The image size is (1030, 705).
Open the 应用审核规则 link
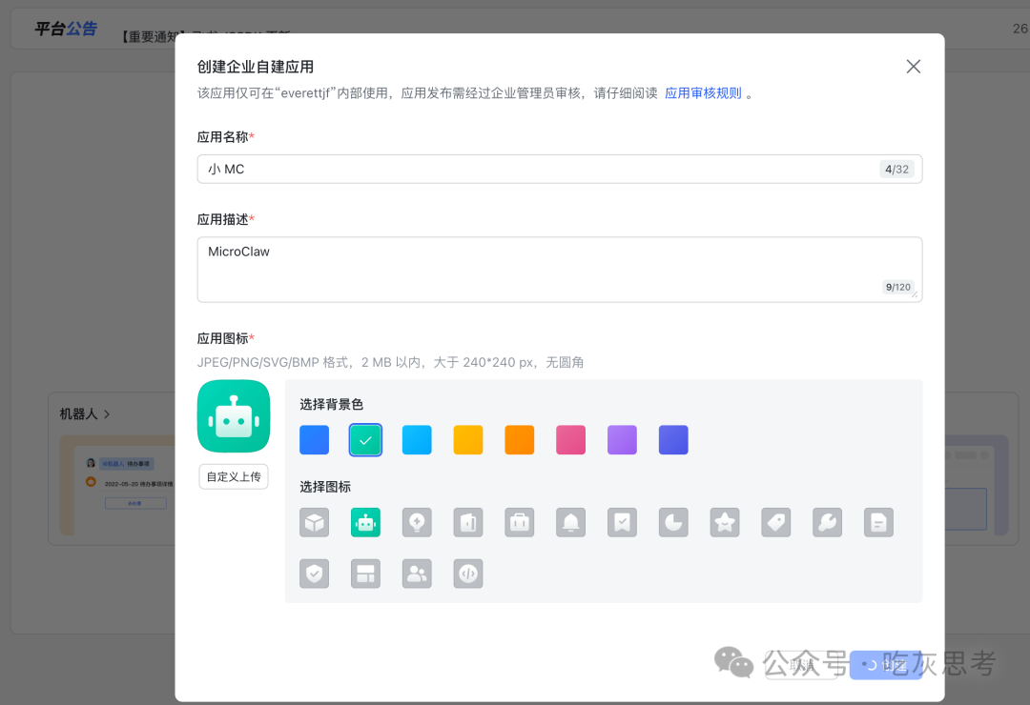click(703, 93)
